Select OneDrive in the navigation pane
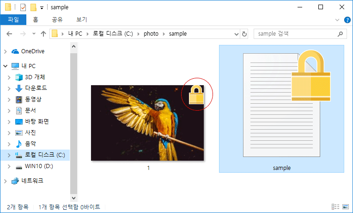This screenshot has width=353, height=213. [x=33, y=51]
